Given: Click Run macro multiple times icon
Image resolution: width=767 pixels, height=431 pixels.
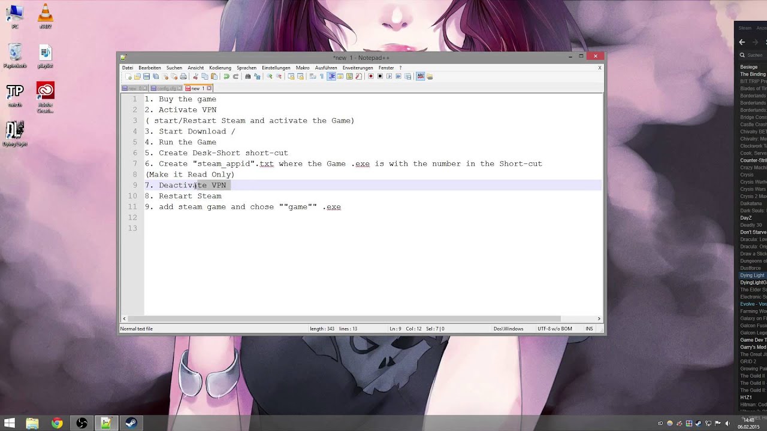Looking at the screenshot, I should [x=398, y=76].
